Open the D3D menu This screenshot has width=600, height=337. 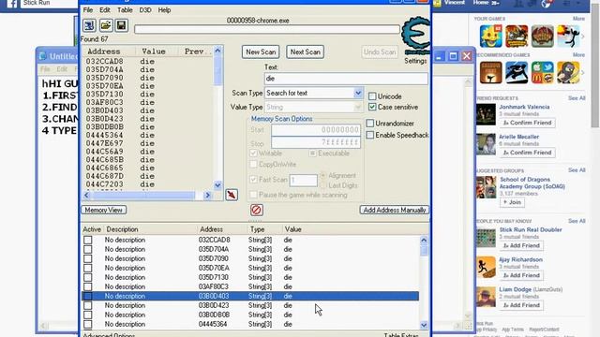point(145,10)
